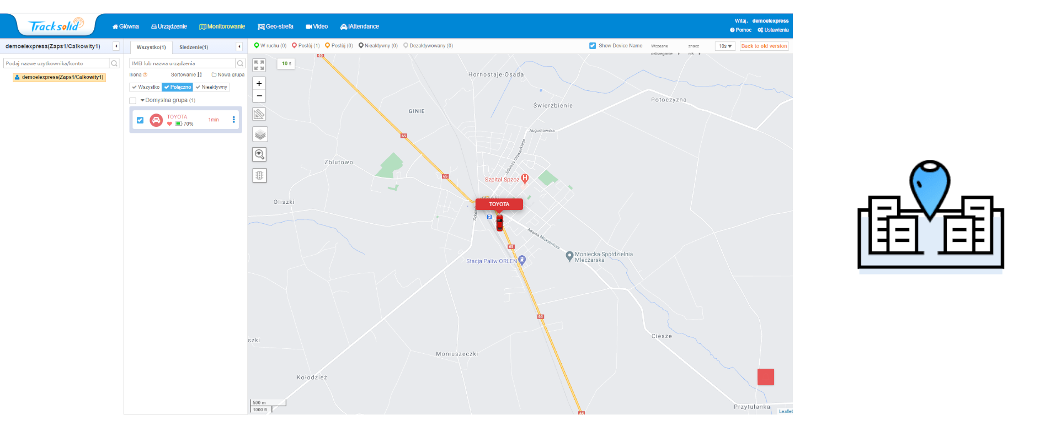Click the IMEI device search field
This screenshot has height=431, width=1056.
pos(182,63)
